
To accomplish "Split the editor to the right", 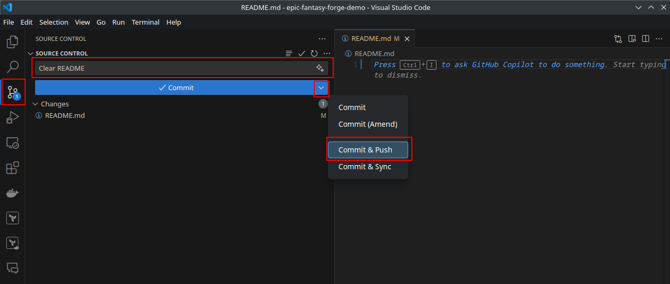I will pyautogui.click(x=646, y=39).
